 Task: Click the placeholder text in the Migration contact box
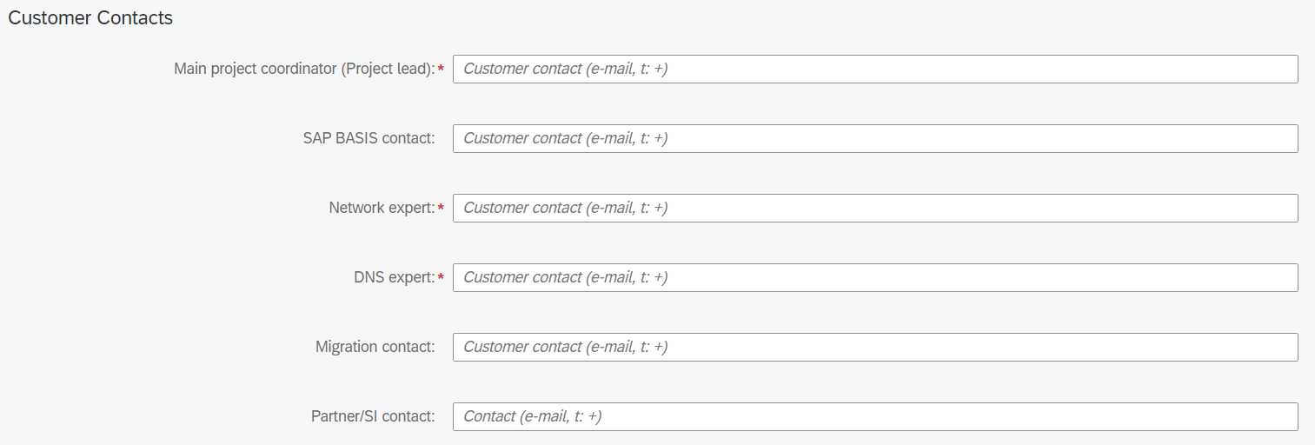[566, 347]
